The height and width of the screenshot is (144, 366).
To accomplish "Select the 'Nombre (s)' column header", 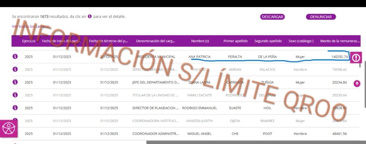I will [200, 41].
